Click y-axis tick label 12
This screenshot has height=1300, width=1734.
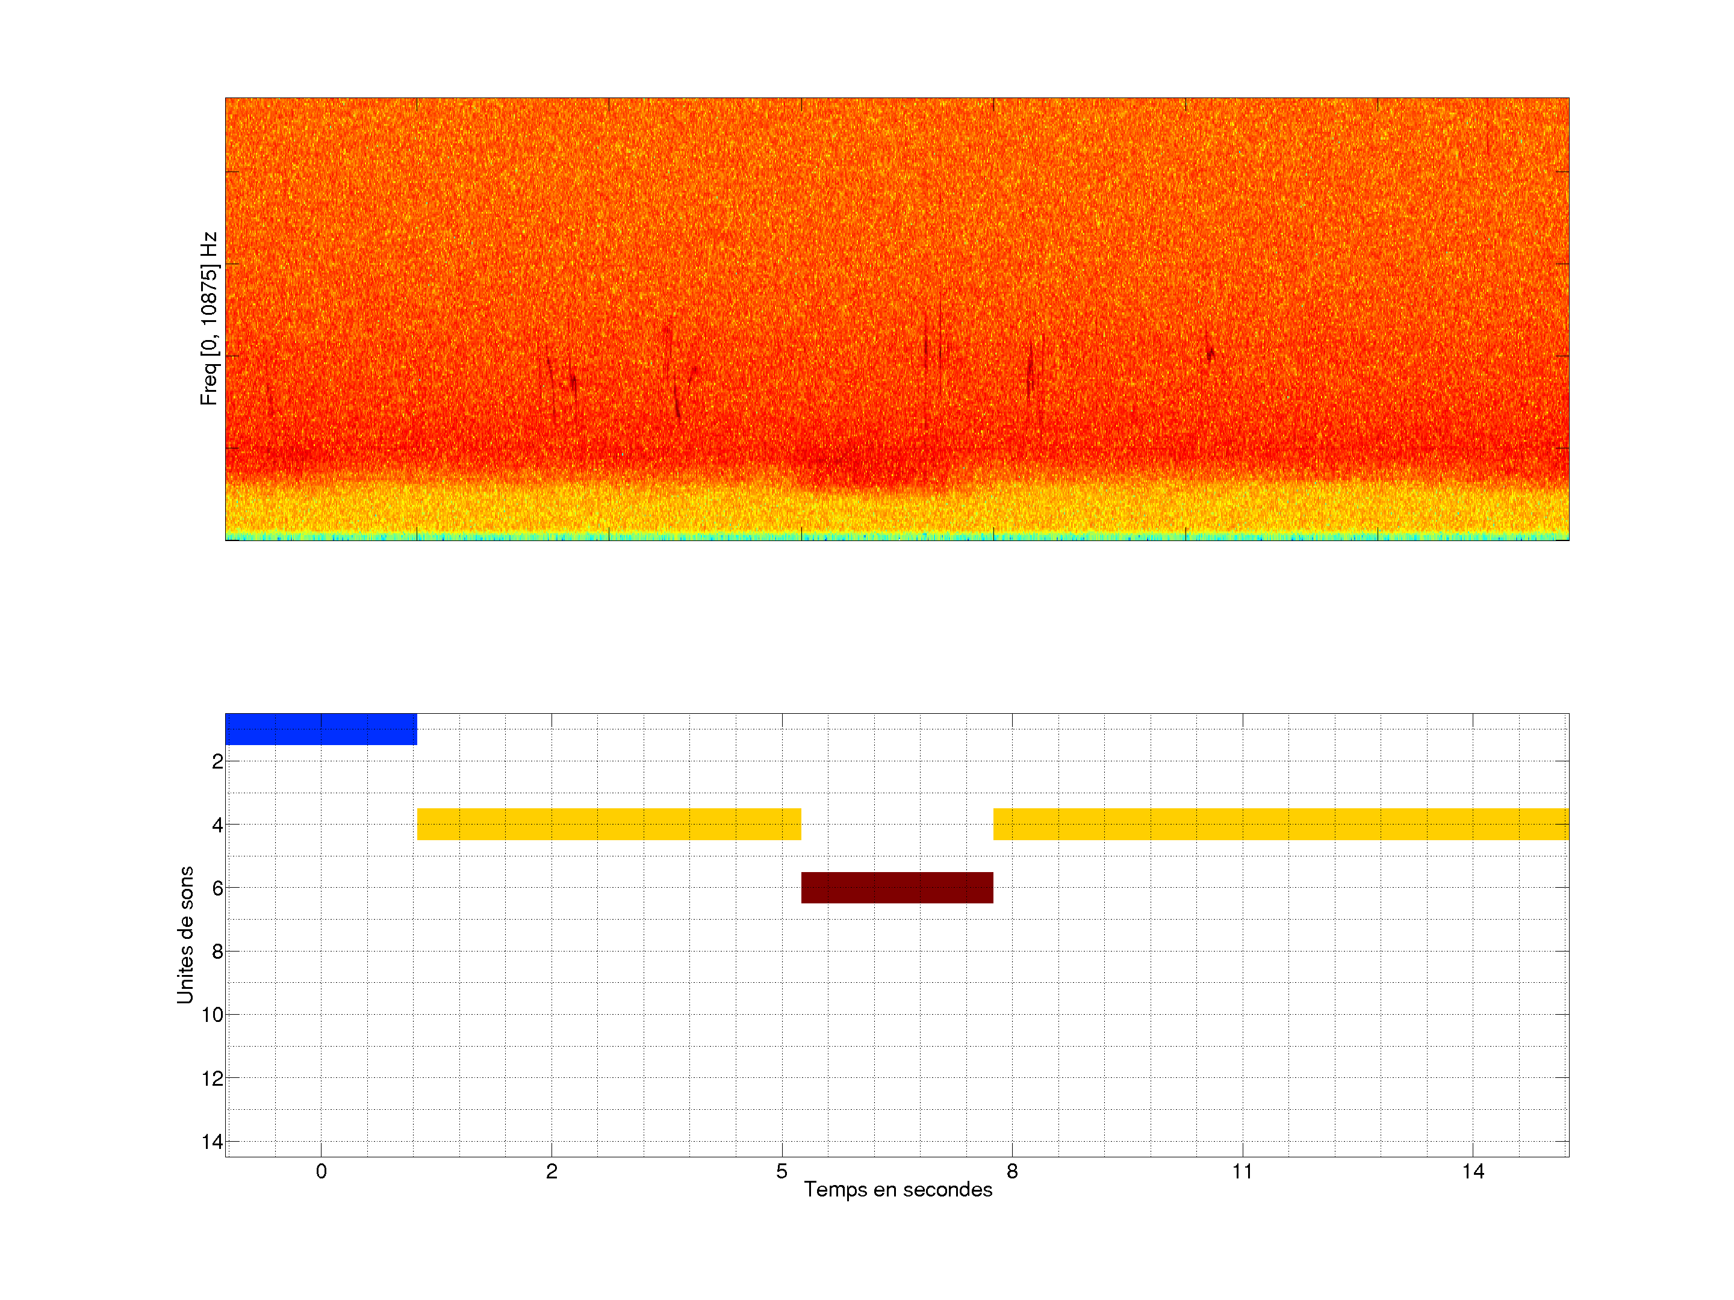(x=213, y=1079)
